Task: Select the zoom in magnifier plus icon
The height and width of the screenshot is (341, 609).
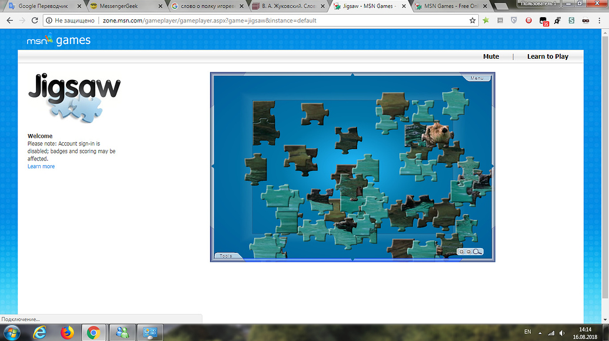Action: (461, 252)
